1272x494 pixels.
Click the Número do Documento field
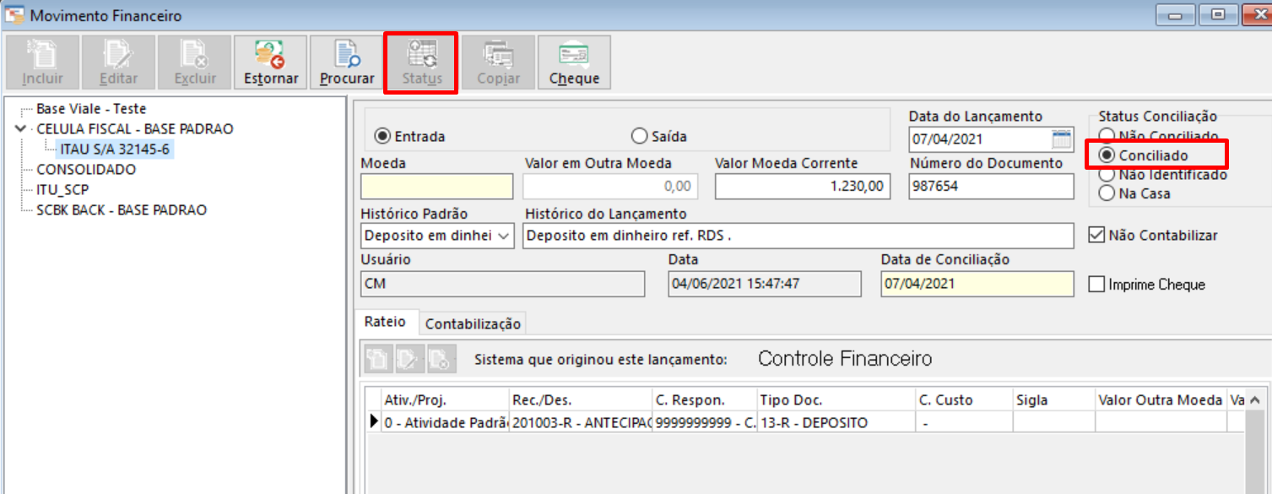coord(992,187)
